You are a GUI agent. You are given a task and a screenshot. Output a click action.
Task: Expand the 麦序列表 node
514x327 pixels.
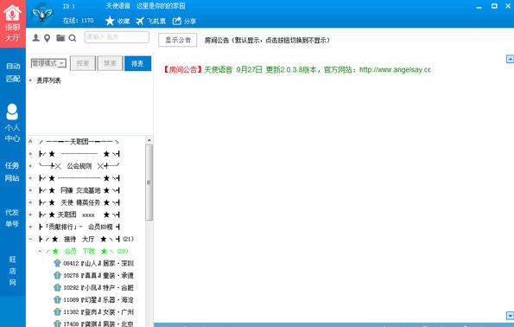click(30, 80)
